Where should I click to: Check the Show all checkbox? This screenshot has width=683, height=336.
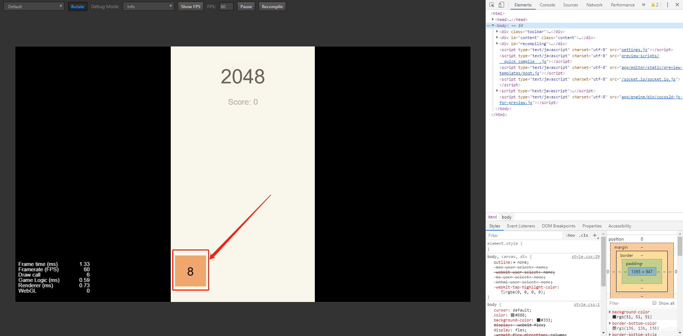coord(654,303)
